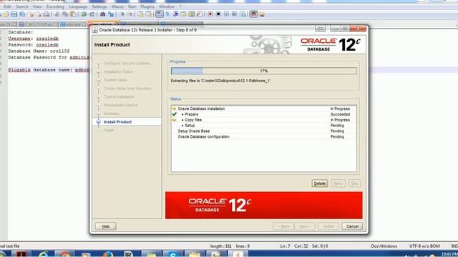Click the Save All icon in Notepad++

point(22,14)
